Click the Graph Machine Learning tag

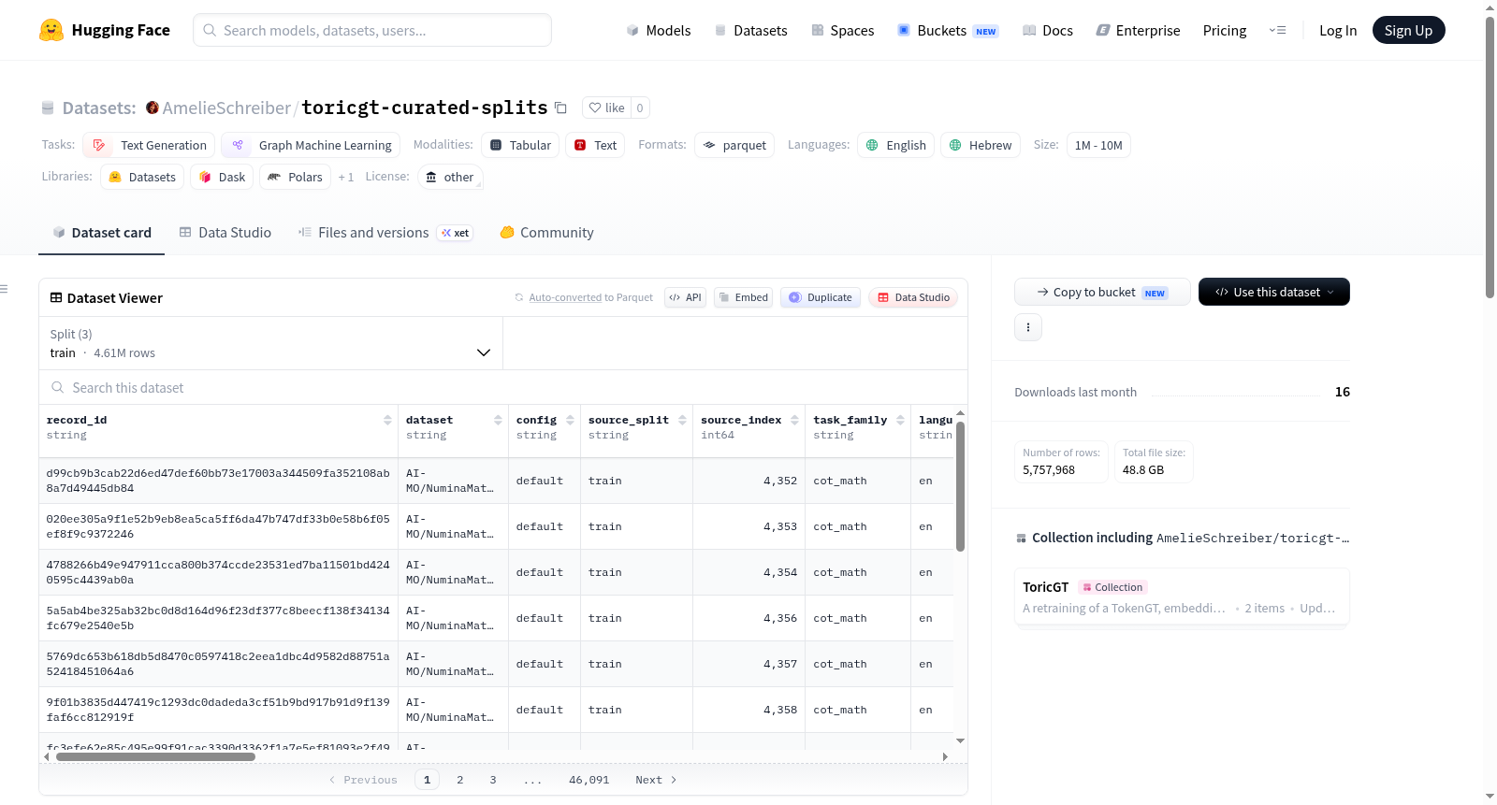pyautogui.click(x=311, y=145)
